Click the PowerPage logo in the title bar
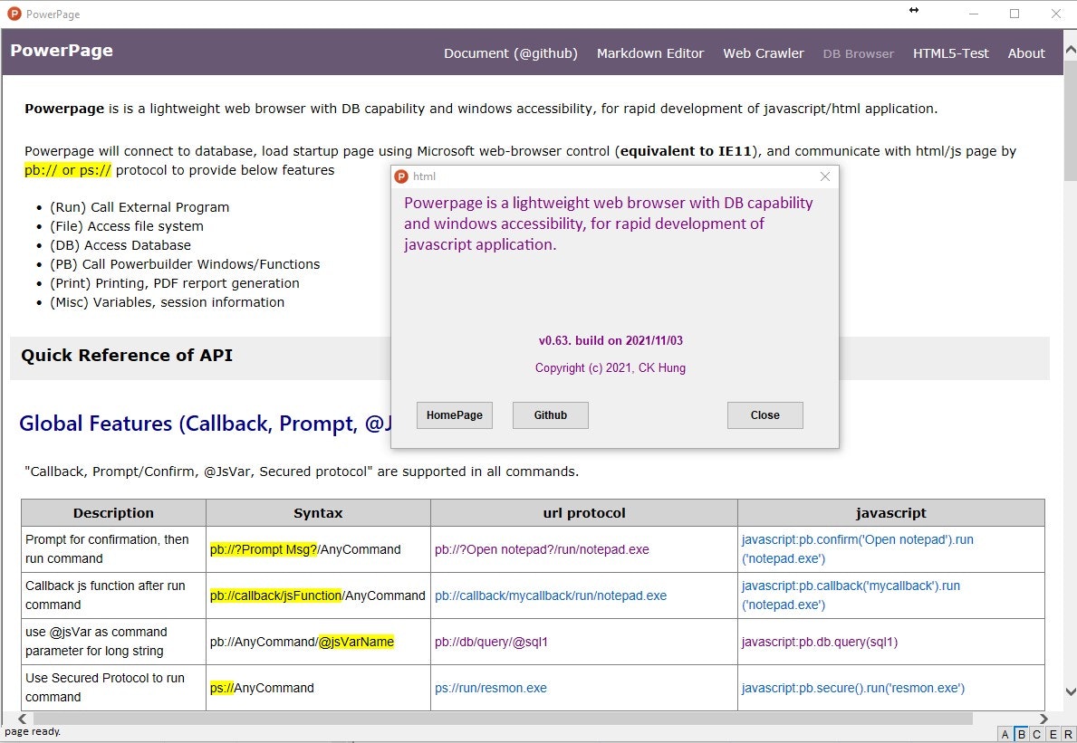This screenshot has height=743, width=1077. click(14, 14)
